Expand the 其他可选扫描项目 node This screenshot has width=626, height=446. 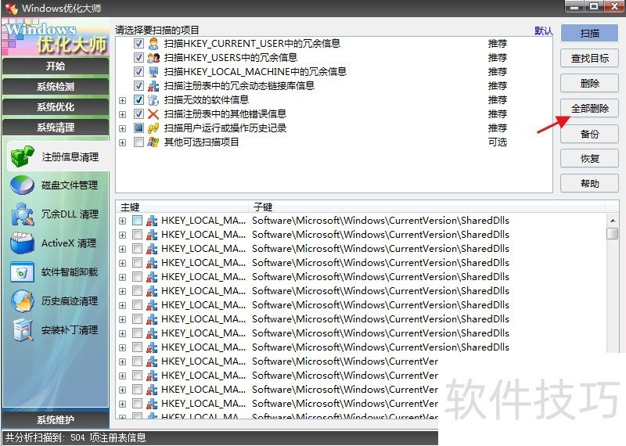123,142
